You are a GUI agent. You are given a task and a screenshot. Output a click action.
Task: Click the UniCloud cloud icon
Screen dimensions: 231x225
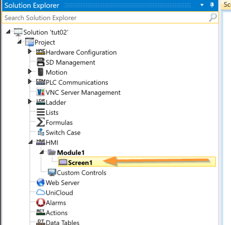click(41, 192)
